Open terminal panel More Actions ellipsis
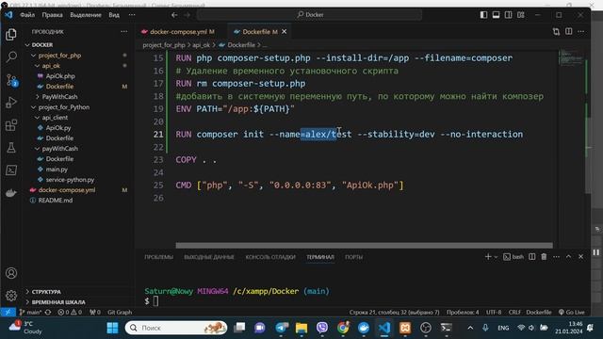The height and width of the screenshot is (339, 603). click(x=556, y=257)
